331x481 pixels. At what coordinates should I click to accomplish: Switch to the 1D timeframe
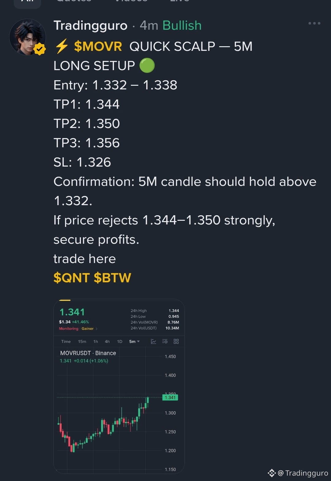(x=120, y=341)
